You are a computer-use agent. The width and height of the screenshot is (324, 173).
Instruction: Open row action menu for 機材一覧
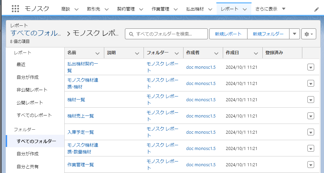pos(310,100)
